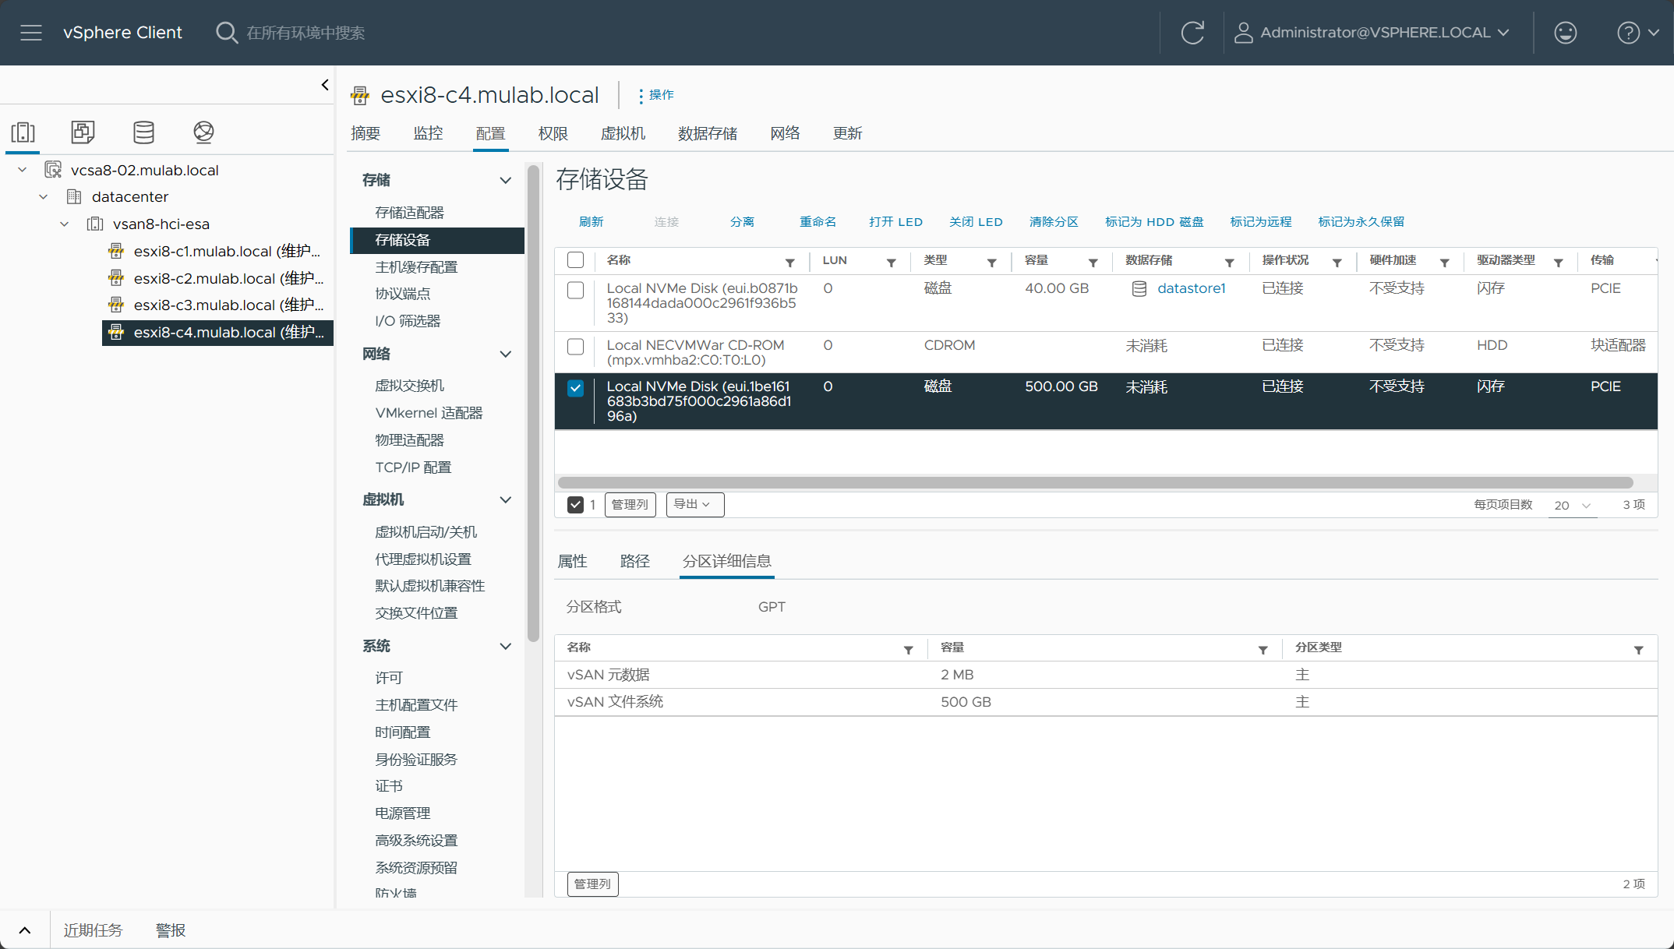Filter the 名称 column in devices table

[789, 263]
